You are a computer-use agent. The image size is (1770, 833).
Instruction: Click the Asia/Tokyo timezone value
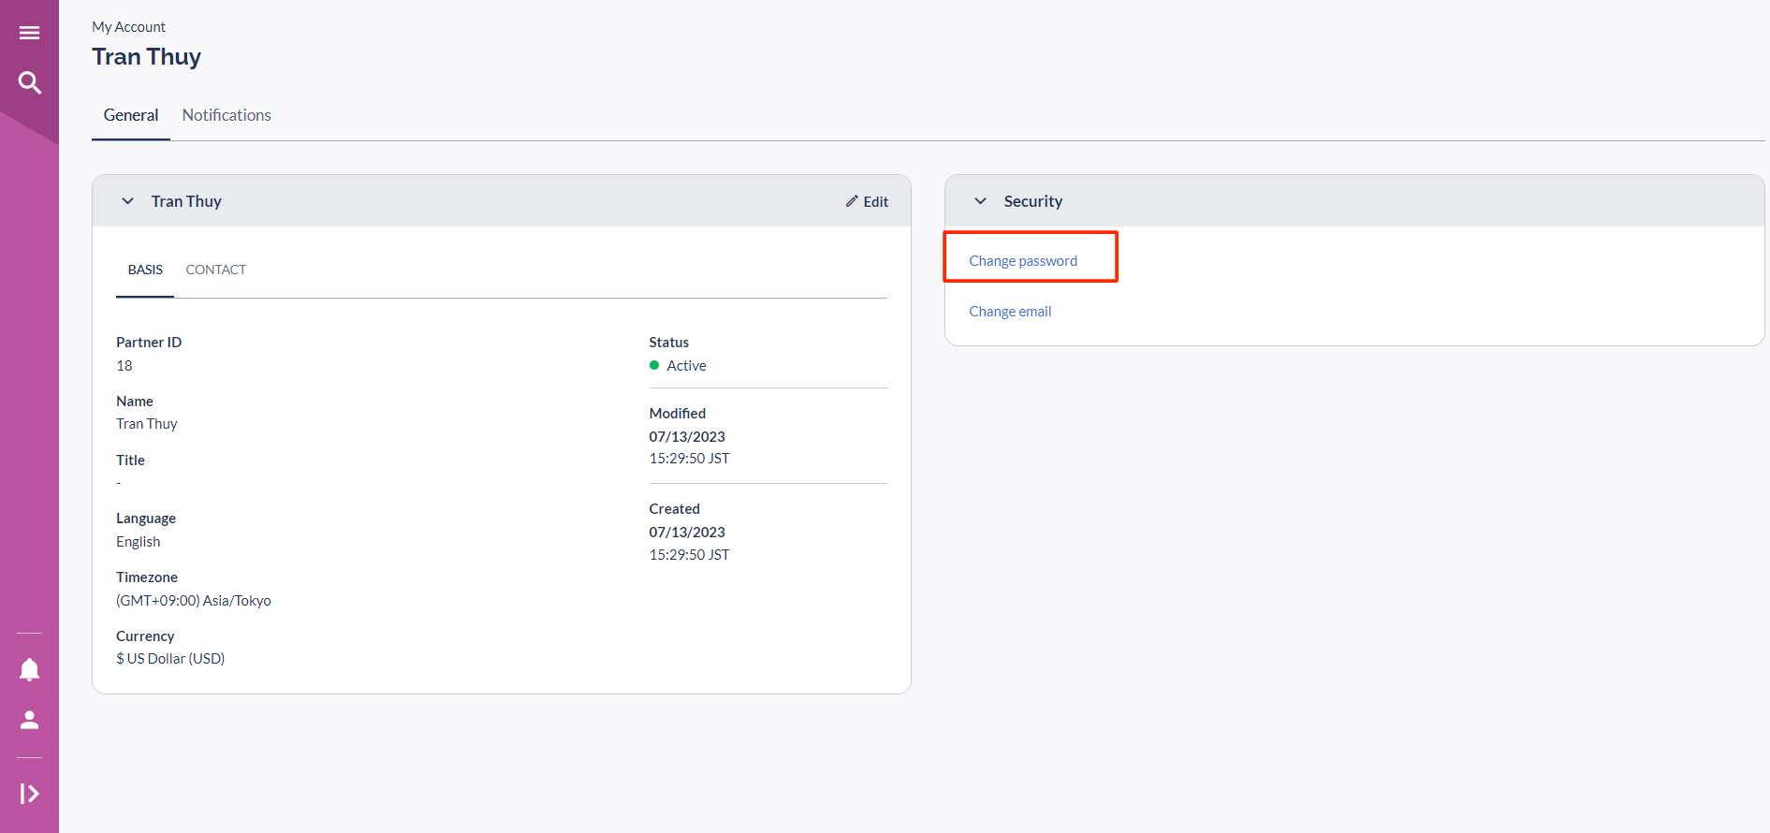tap(194, 601)
